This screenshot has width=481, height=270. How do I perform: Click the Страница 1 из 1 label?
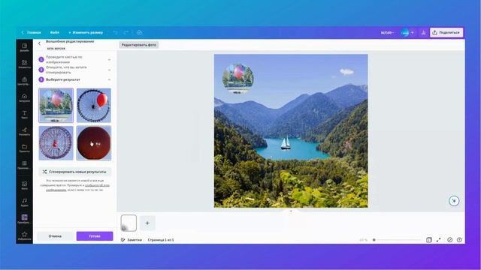coord(161,240)
